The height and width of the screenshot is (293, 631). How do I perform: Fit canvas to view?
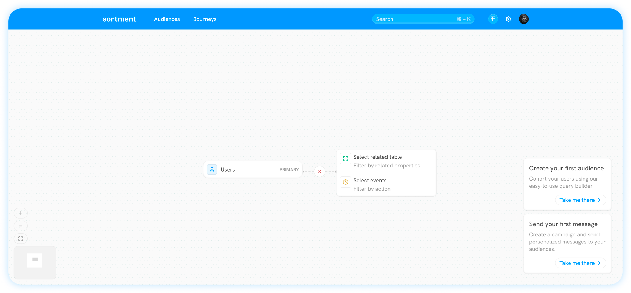point(21,239)
